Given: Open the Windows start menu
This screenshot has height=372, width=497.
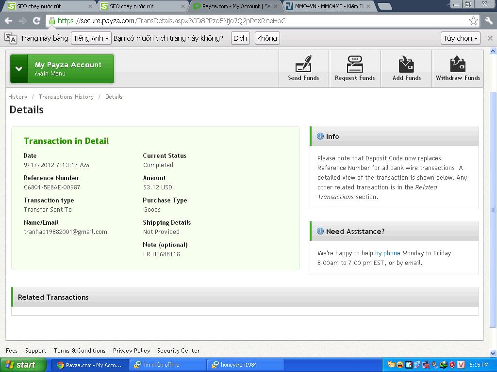Looking at the screenshot, I should 23,365.
